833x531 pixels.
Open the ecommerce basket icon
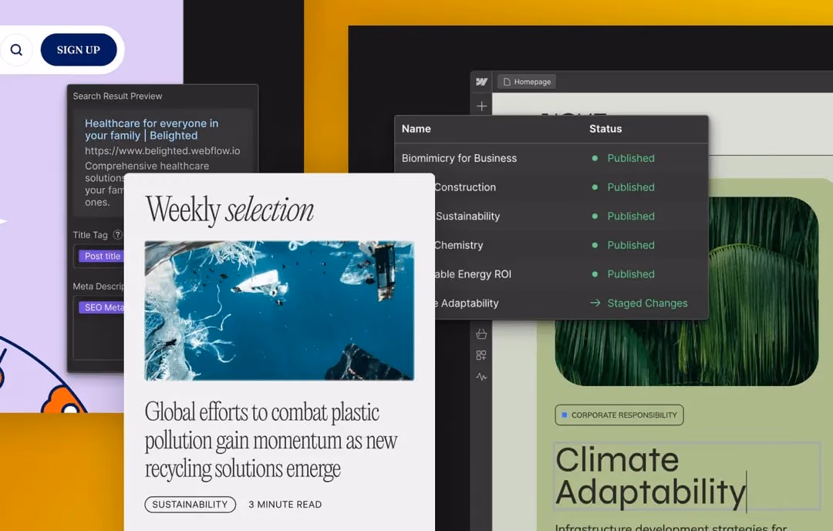pos(481,334)
